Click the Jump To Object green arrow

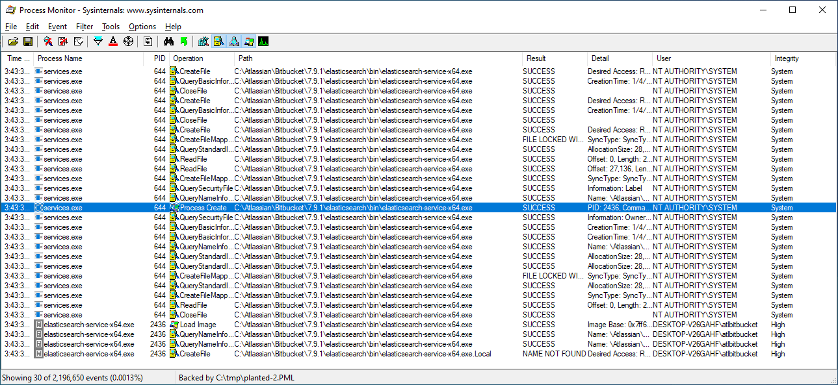click(x=183, y=42)
